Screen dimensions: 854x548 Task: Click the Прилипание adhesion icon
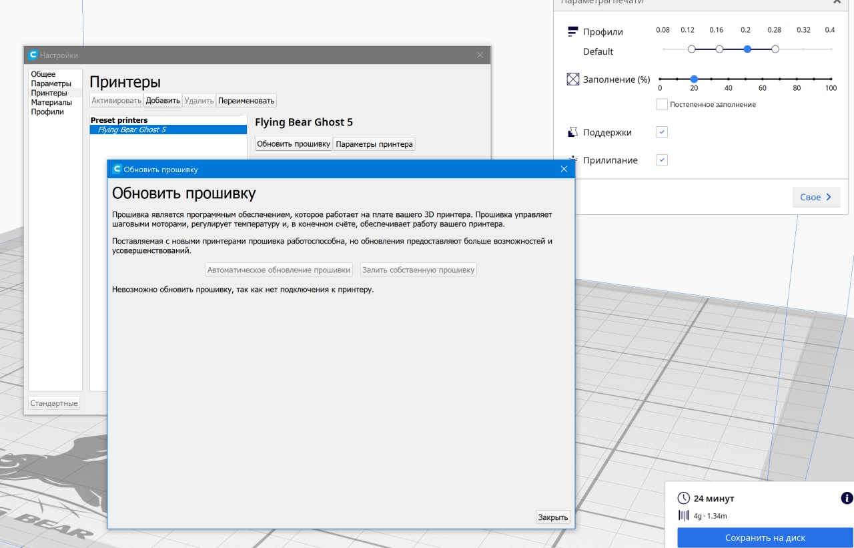[x=572, y=160]
